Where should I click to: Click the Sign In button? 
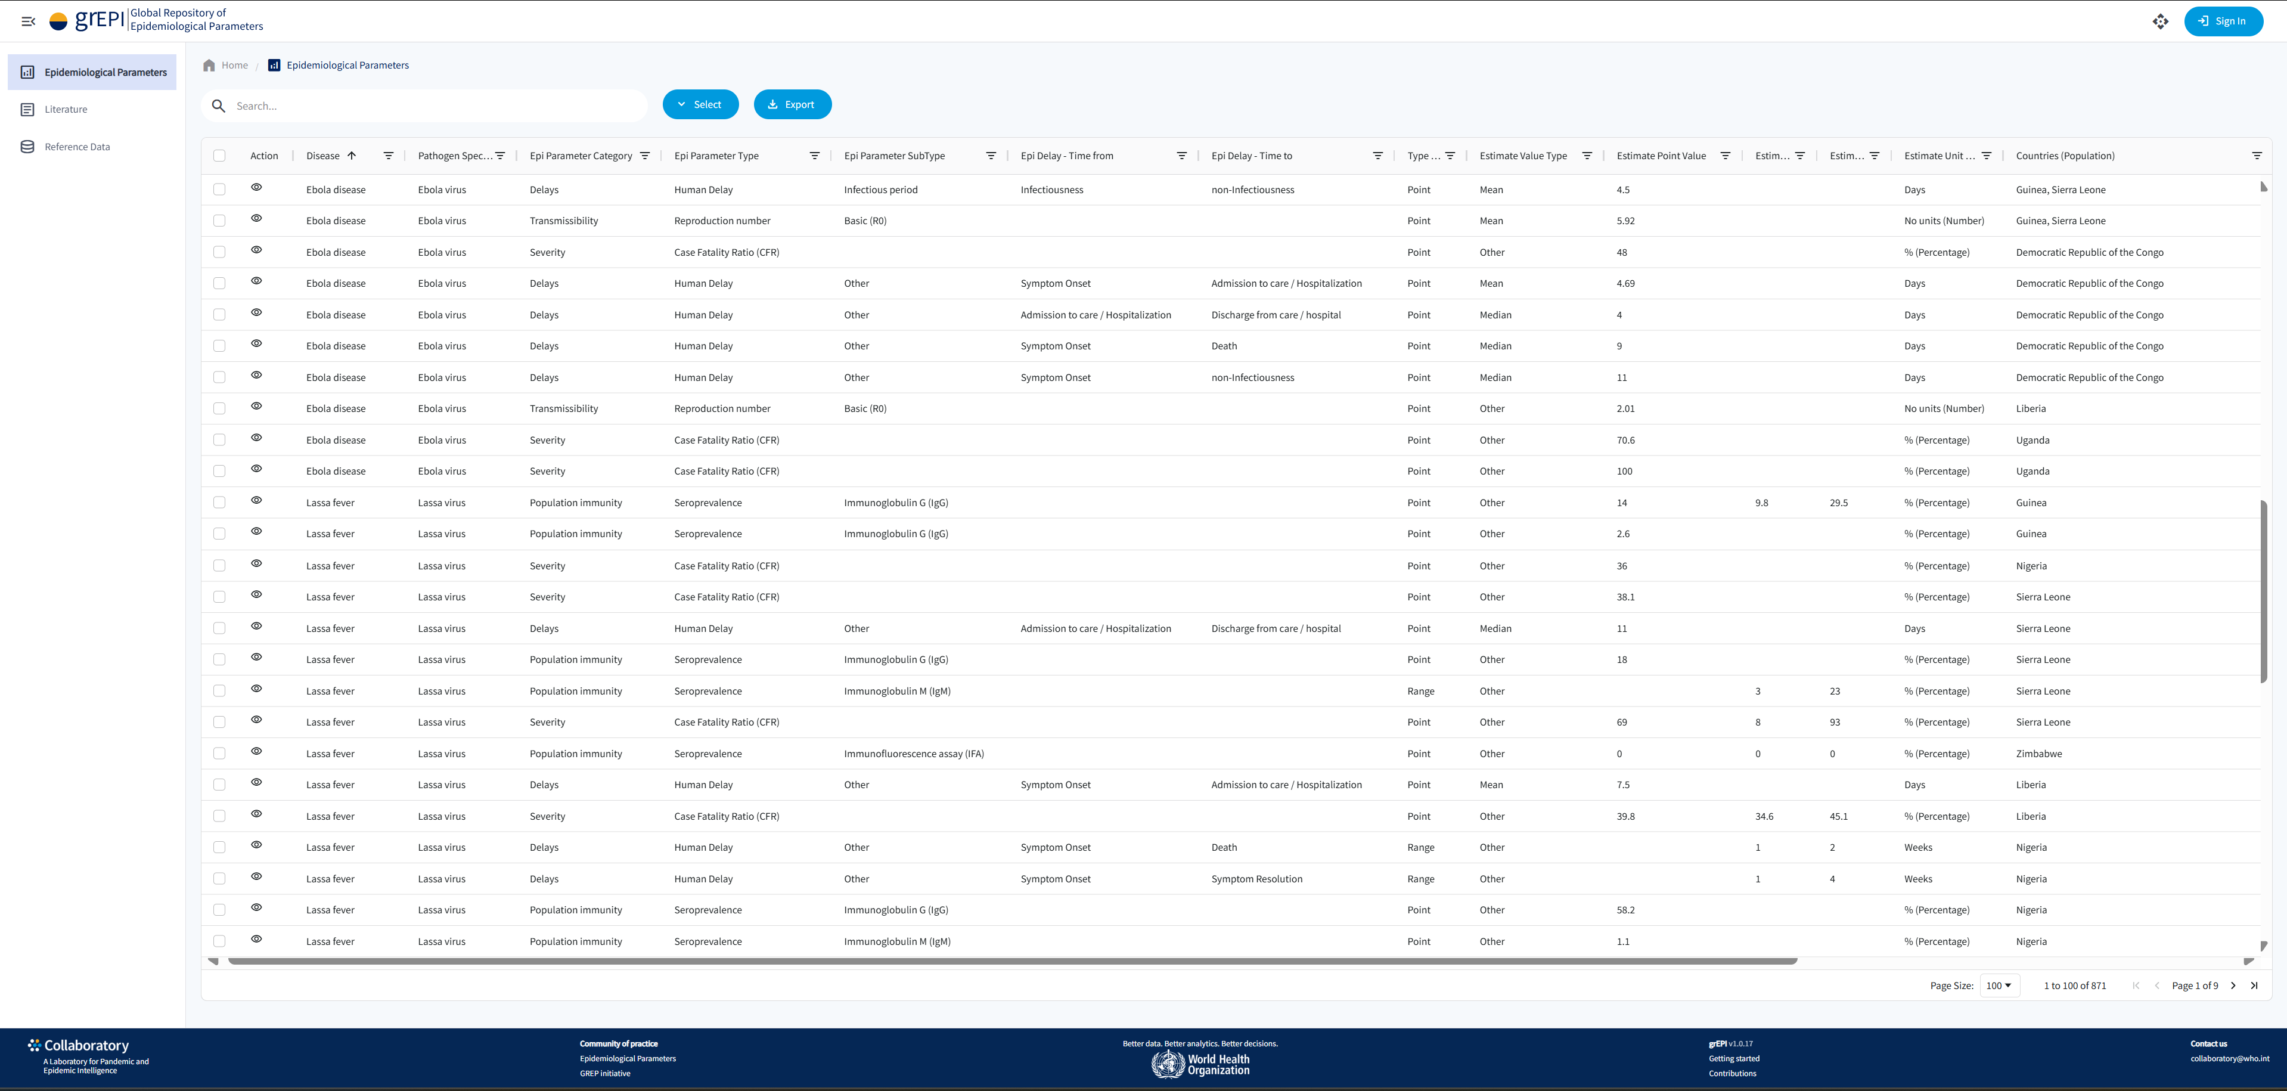pos(2223,20)
